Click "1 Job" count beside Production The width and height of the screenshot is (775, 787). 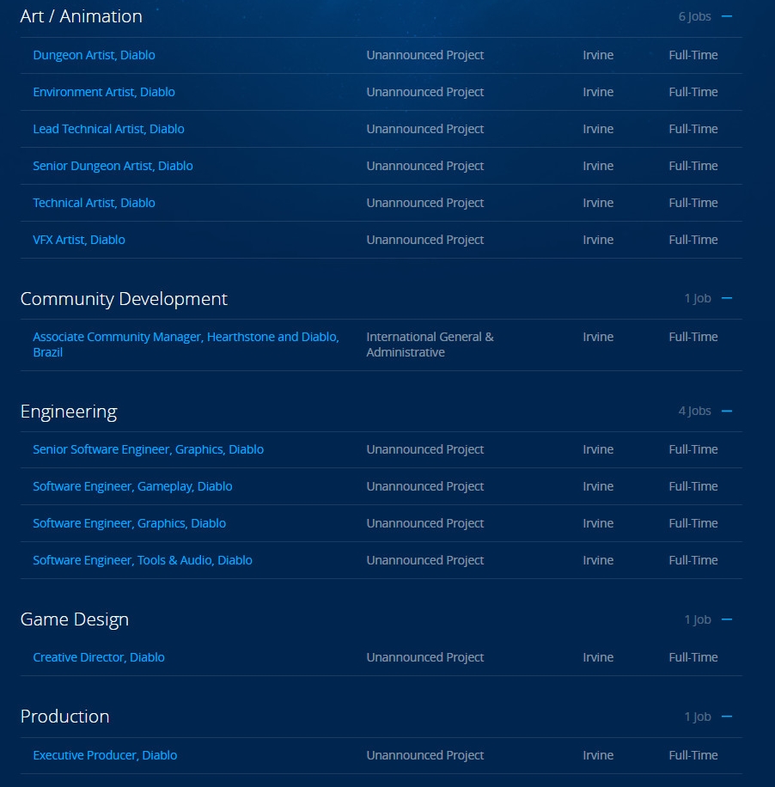[698, 717]
